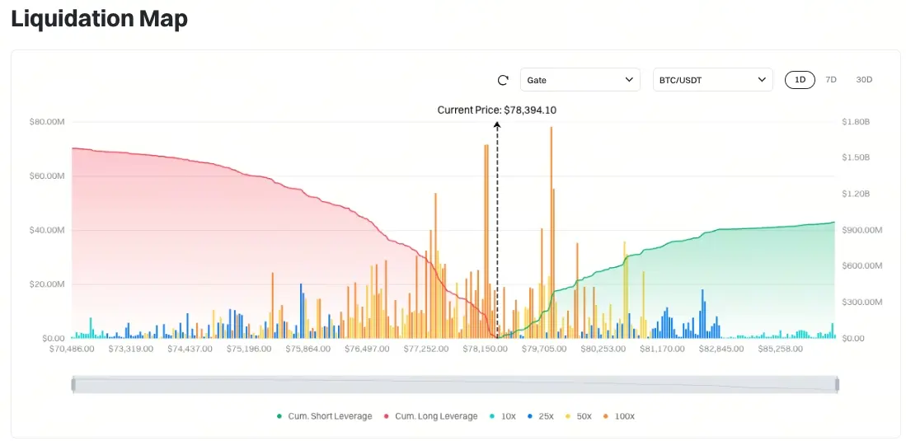The height and width of the screenshot is (441, 906).
Task: Select the 1D time range tab
Action: 800,80
